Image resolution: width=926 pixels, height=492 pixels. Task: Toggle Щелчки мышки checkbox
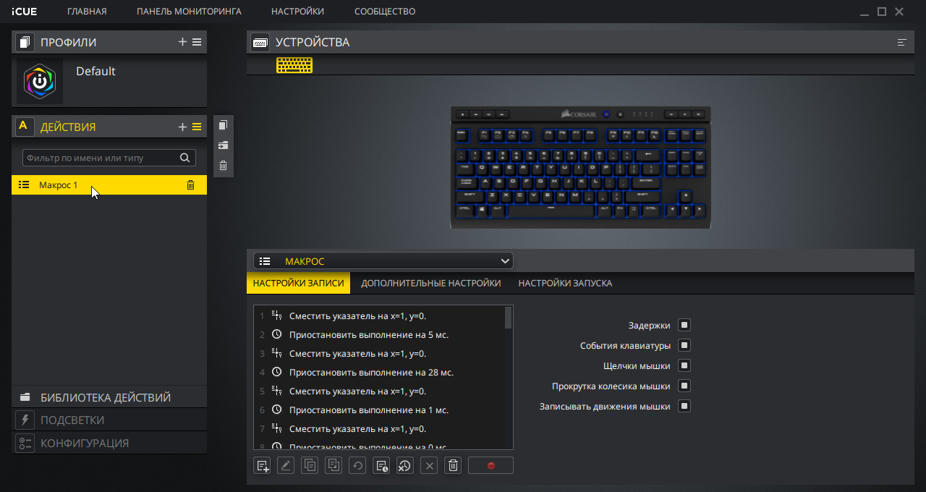[x=684, y=366]
